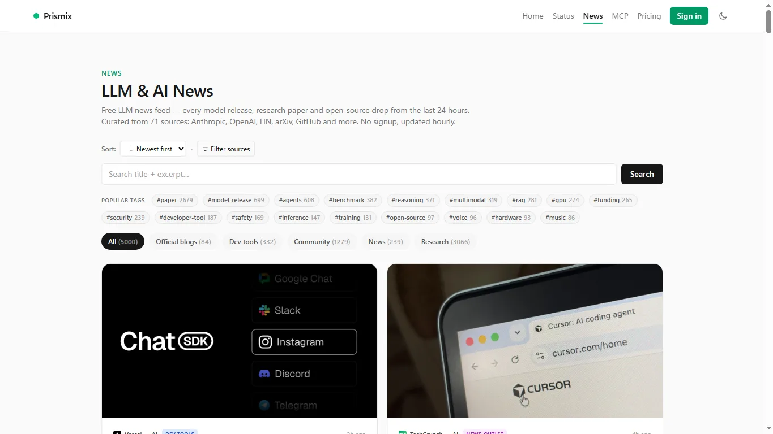This screenshot has height=434, width=773.
Task: Open the Home page
Action: click(533, 16)
